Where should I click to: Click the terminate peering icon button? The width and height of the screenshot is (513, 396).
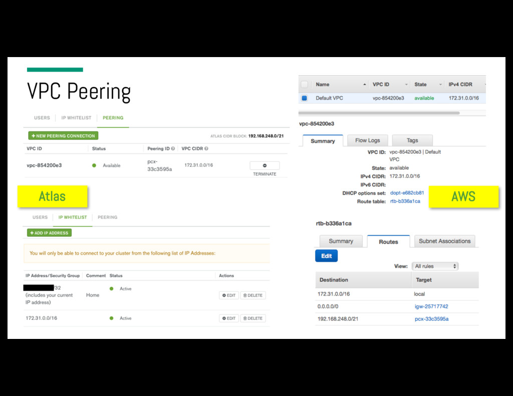pos(265,166)
